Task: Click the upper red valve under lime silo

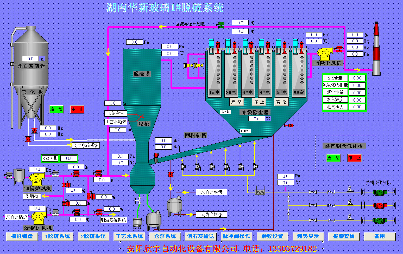Action: pyautogui.click(x=34, y=131)
